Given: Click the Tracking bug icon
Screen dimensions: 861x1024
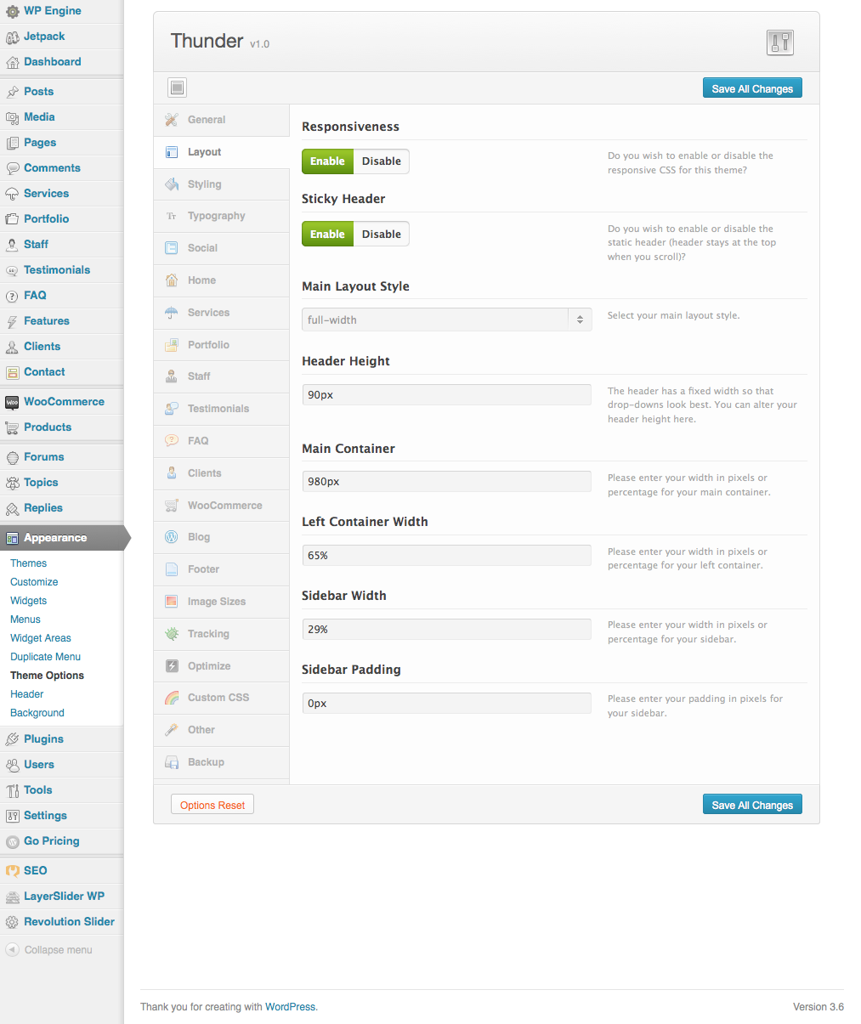Looking at the screenshot, I should 172,634.
